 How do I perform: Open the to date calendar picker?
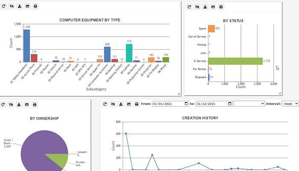[x=230, y=103]
